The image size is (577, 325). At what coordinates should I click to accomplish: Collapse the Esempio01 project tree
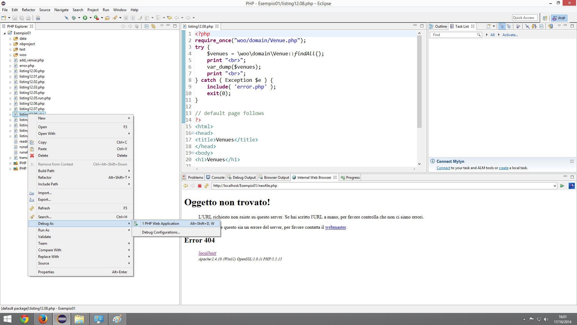coord(5,33)
